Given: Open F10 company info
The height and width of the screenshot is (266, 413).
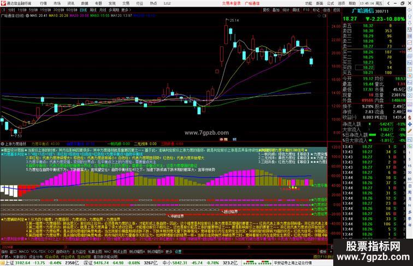Looking at the screenshot, I should pyautogui.click(x=306, y=10).
